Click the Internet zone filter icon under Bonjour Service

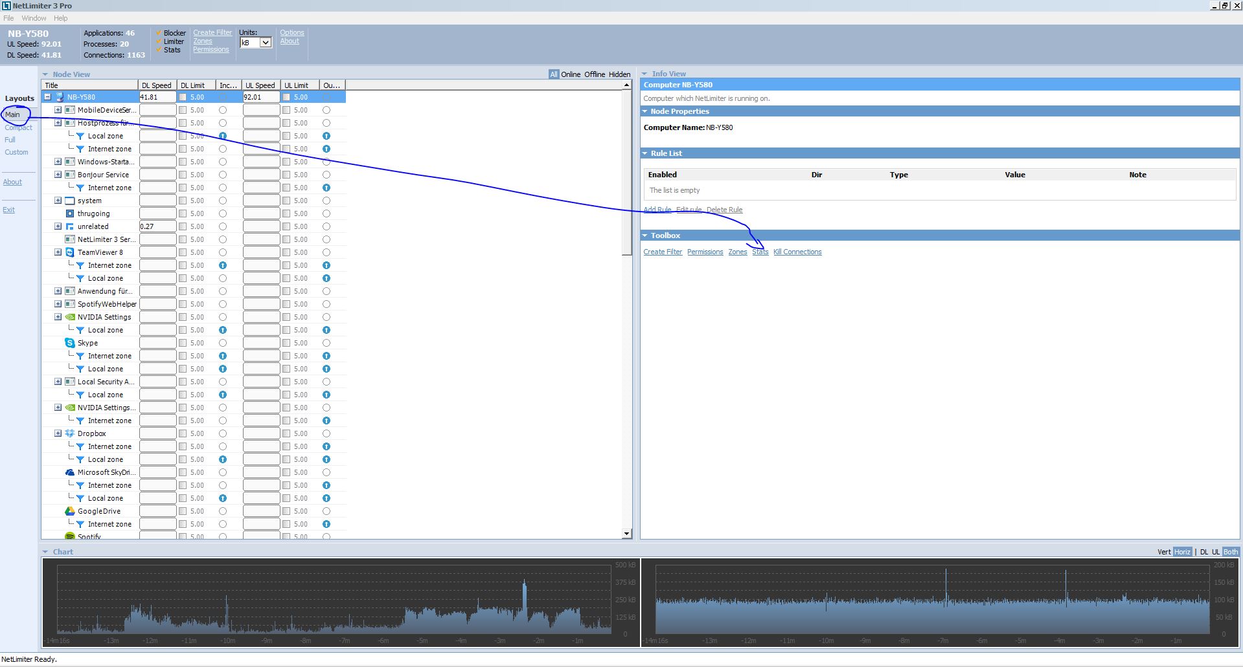pyautogui.click(x=80, y=188)
